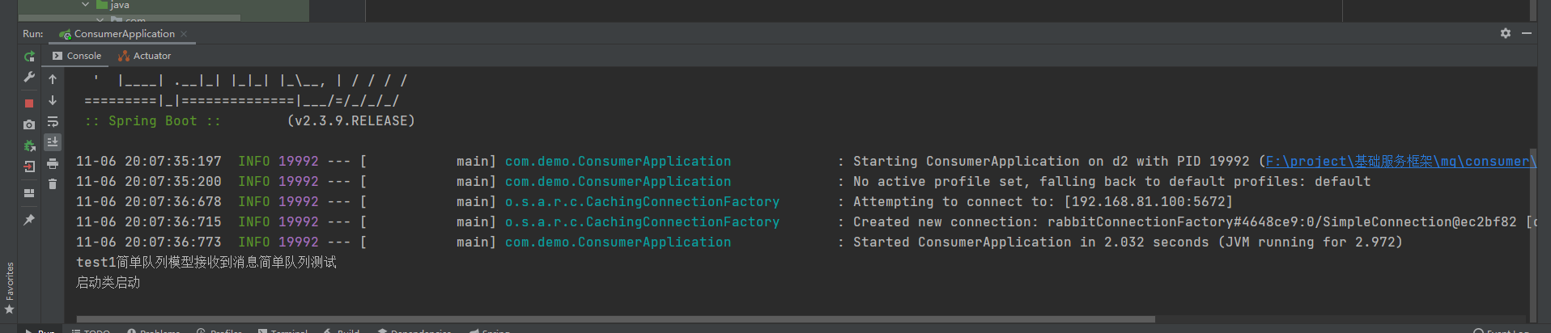Clear console output with the trash icon
1551x333 pixels.
(x=53, y=184)
